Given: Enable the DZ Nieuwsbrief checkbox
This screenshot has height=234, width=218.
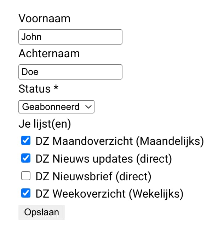Looking at the screenshot, I should point(26,176).
